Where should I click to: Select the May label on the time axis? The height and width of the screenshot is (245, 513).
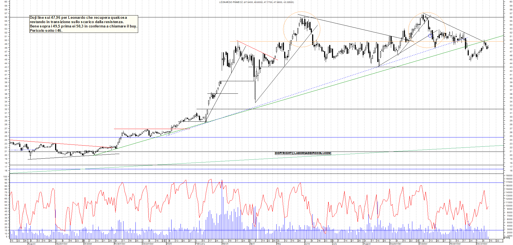pos(279,244)
